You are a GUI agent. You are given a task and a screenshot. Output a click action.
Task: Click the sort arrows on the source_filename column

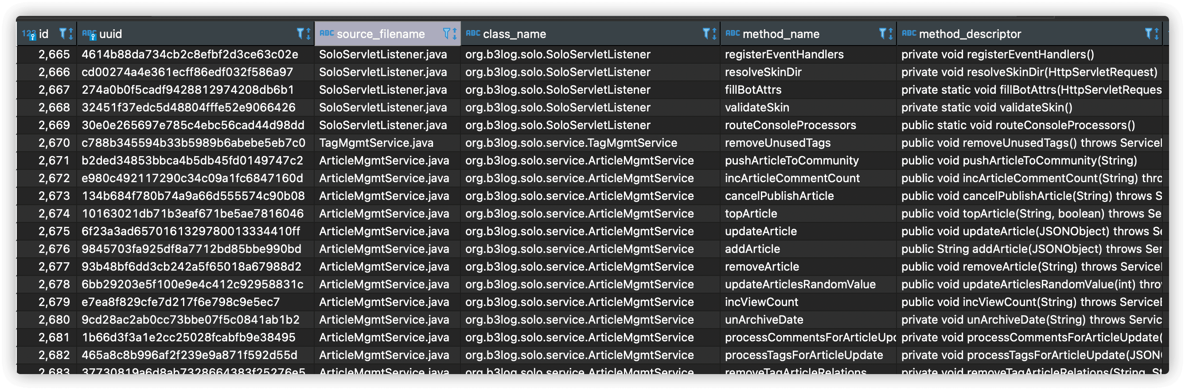click(455, 34)
